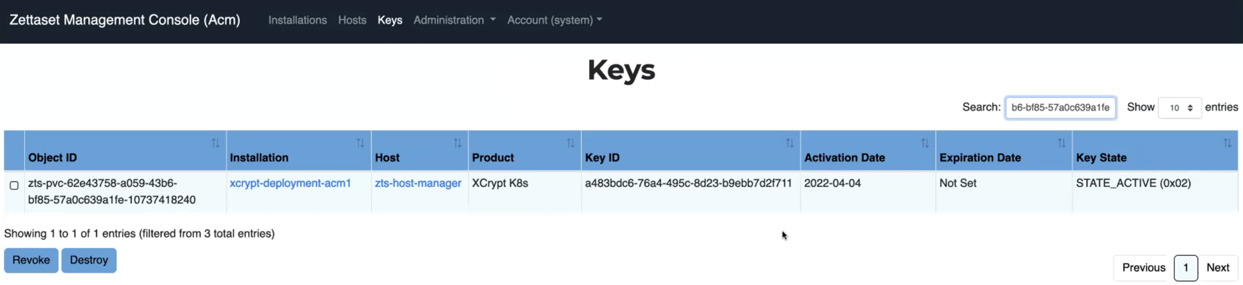This screenshot has width=1243, height=285.
Task: Sort by Key ID column arrows
Action: coord(790,143)
